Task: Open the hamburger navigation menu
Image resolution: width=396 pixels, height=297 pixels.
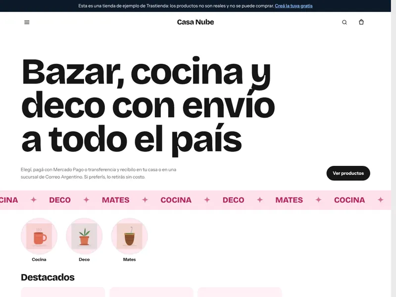Action: pyautogui.click(x=27, y=22)
